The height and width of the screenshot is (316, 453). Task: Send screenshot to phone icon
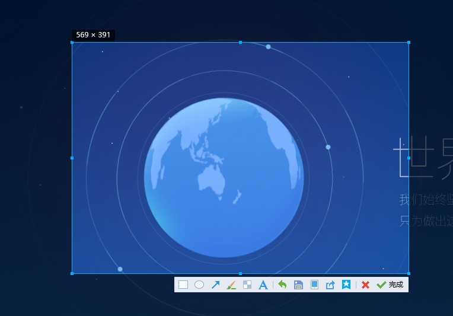pyautogui.click(x=314, y=285)
